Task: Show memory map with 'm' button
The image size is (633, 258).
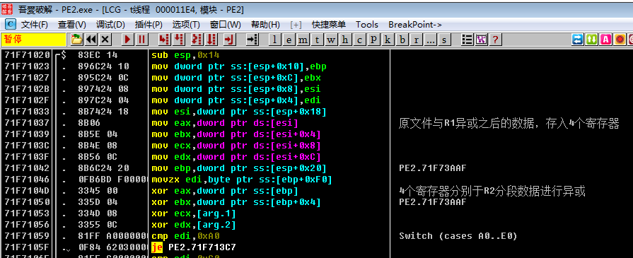Action: pyautogui.click(x=303, y=40)
